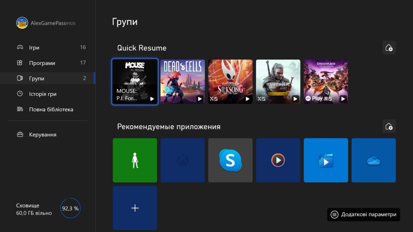
Task: Add Рекомендуемые приложения group to Home
Action: coord(389,126)
